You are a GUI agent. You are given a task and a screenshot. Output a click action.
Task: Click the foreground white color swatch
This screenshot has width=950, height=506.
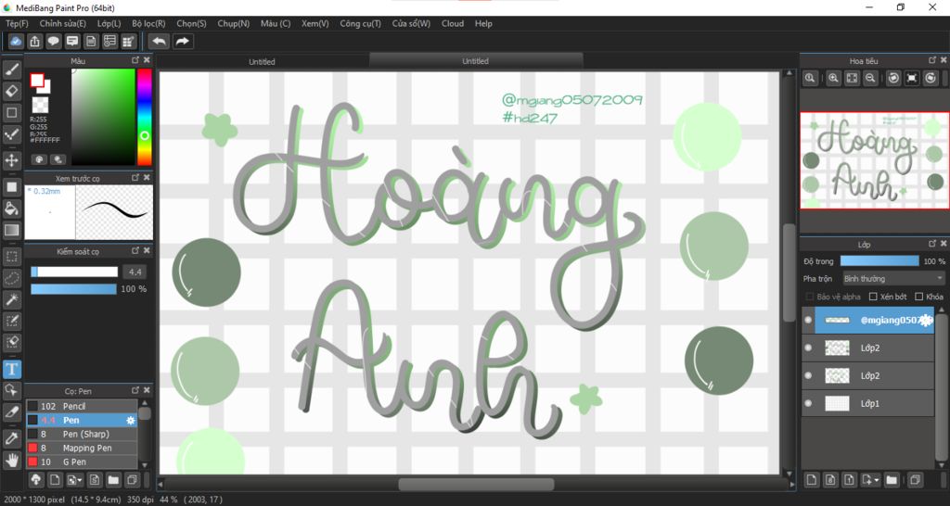(37, 80)
